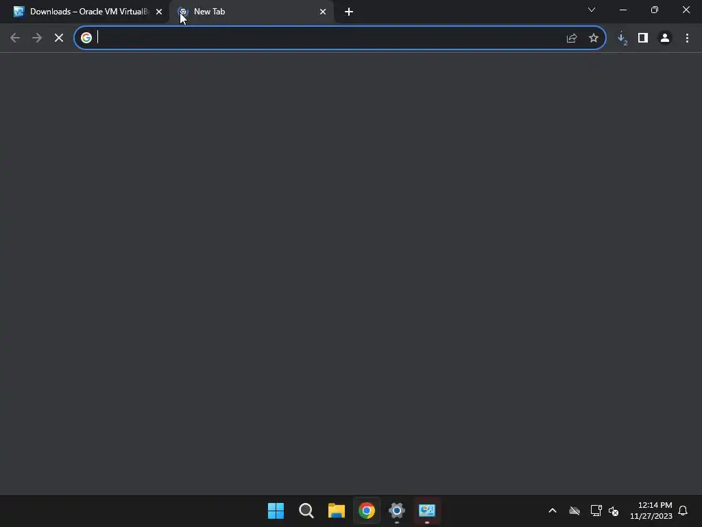Screen dimensions: 702x527
Task: Open Settings from the taskbar
Action: (x=397, y=511)
